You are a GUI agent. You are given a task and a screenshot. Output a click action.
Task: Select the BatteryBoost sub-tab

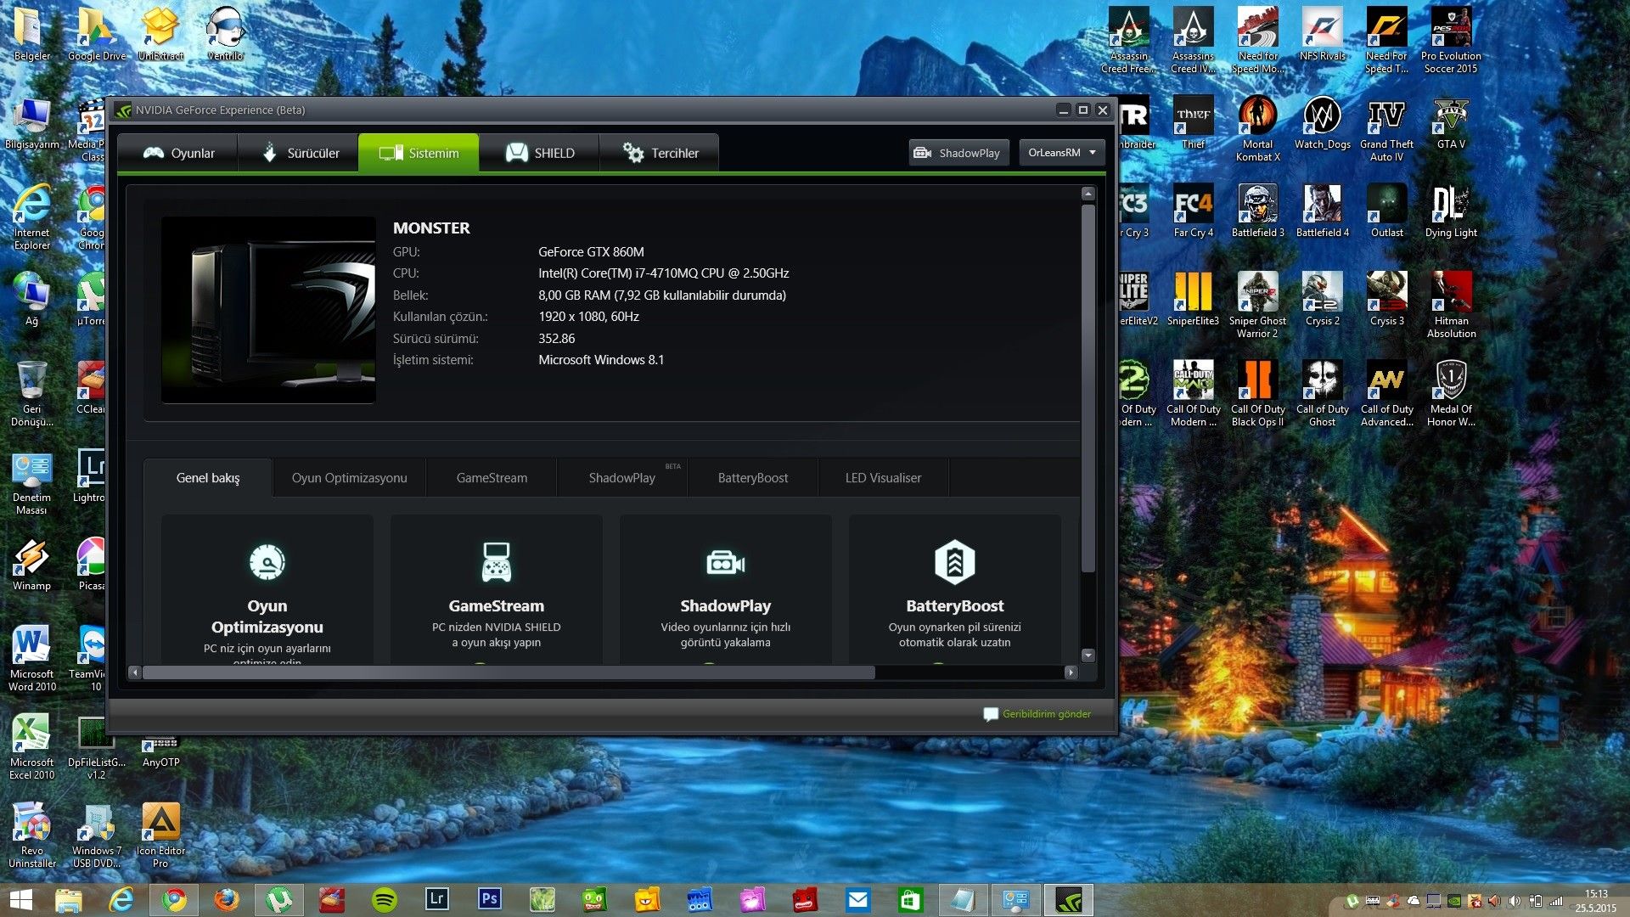tap(752, 478)
